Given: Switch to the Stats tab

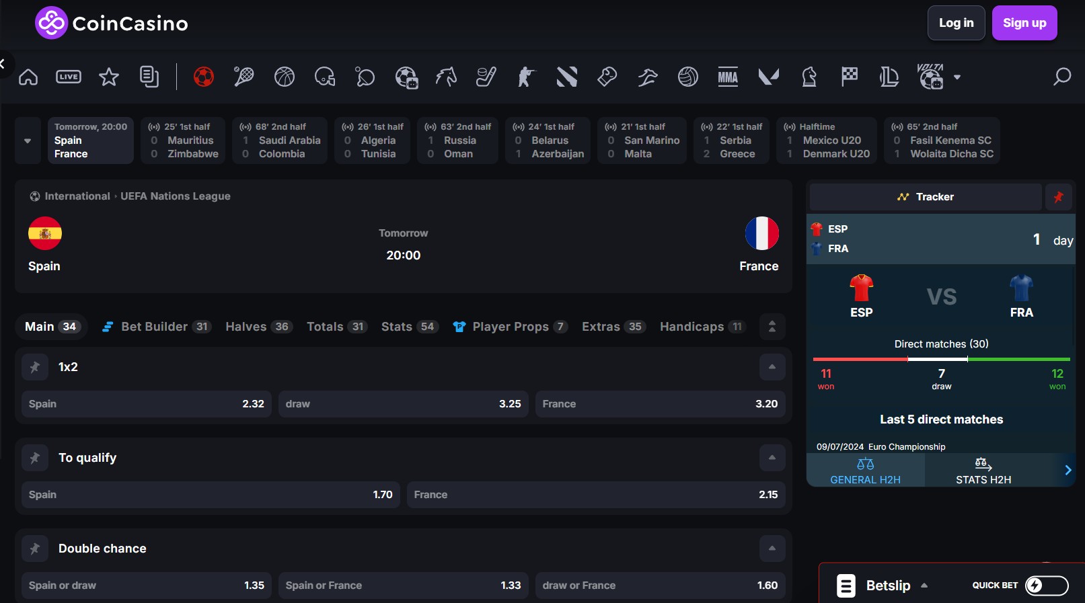Looking at the screenshot, I should 410,327.
